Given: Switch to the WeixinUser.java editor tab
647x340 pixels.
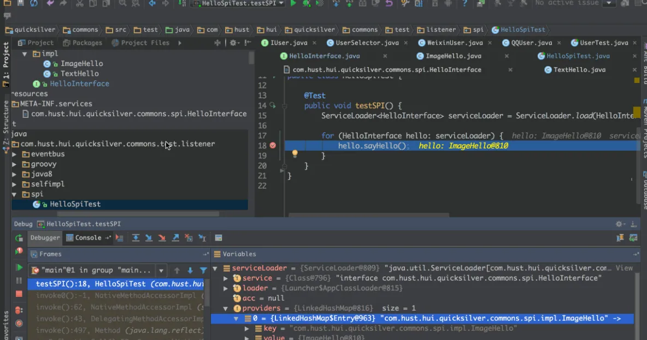Looking at the screenshot, I should tap(451, 43).
